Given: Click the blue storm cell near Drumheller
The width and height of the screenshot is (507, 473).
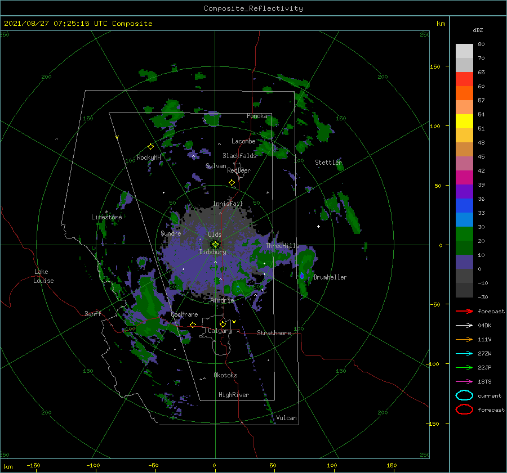Looking at the screenshot, I should pos(302,276).
